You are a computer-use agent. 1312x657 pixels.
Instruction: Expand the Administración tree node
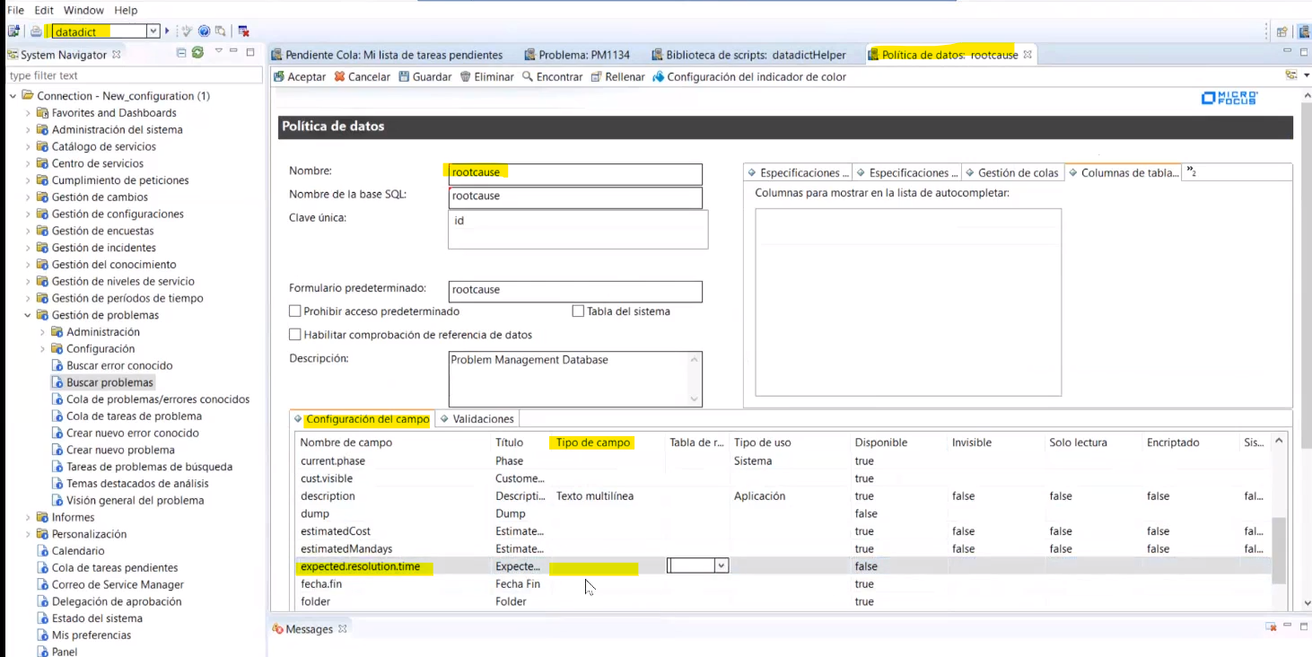coord(42,331)
